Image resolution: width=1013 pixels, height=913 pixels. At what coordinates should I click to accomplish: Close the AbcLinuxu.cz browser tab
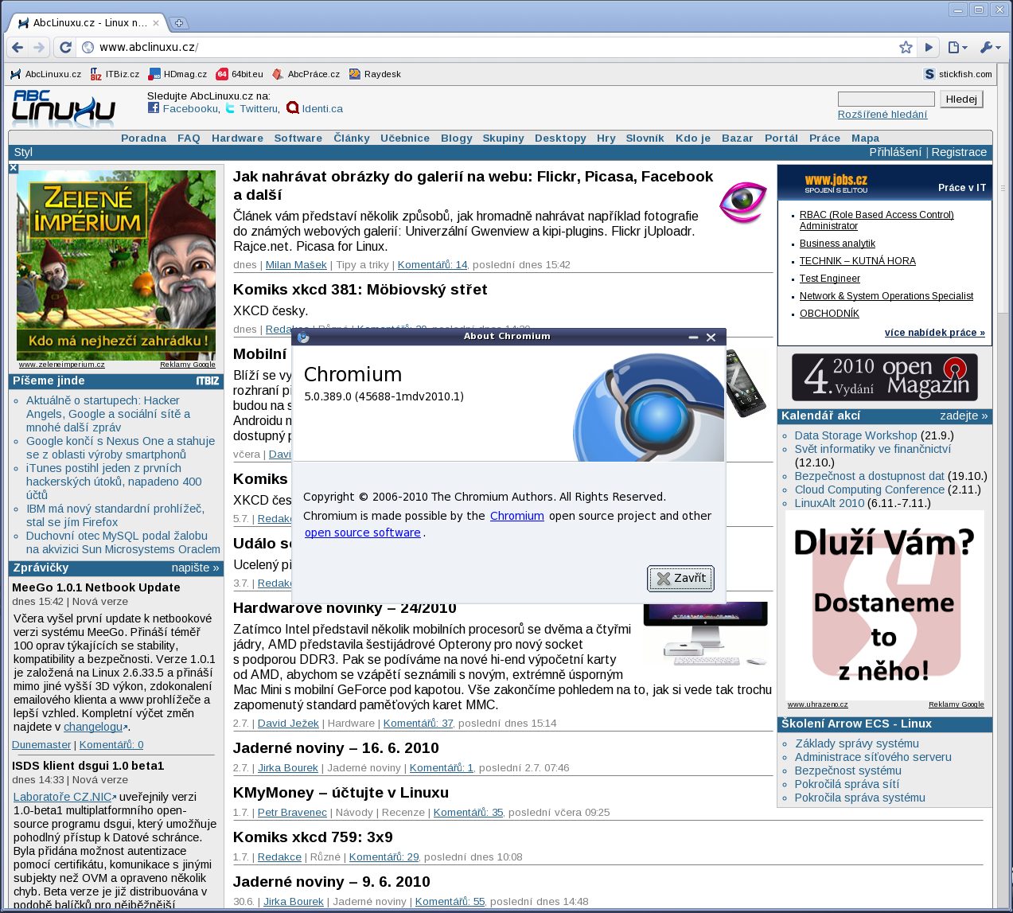pyautogui.click(x=156, y=23)
